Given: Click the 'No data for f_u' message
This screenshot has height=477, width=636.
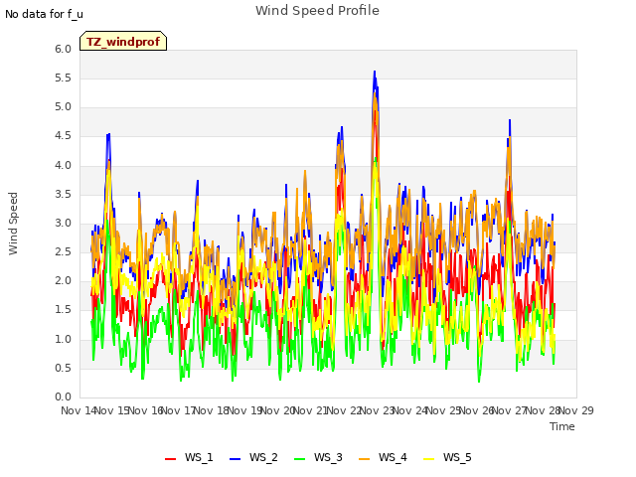Looking at the screenshot, I should click(44, 14).
